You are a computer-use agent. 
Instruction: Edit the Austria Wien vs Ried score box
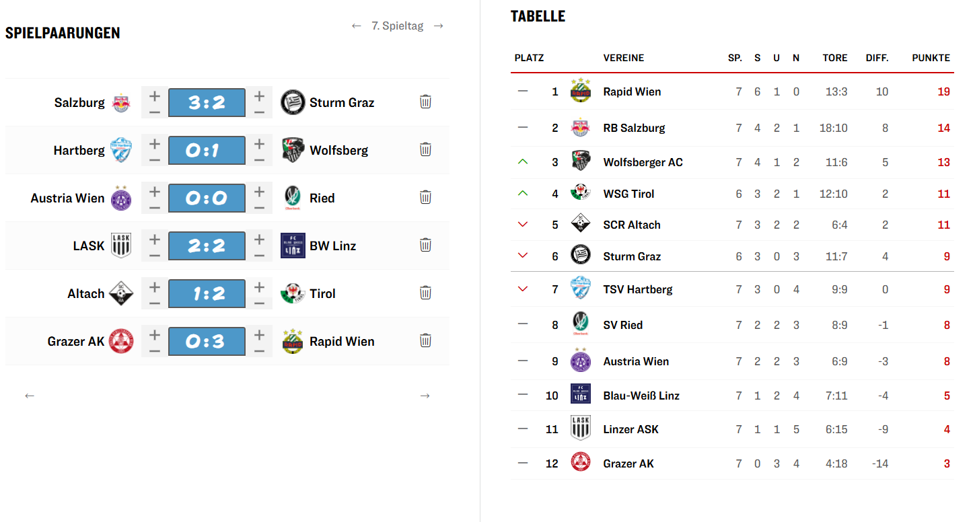click(207, 198)
